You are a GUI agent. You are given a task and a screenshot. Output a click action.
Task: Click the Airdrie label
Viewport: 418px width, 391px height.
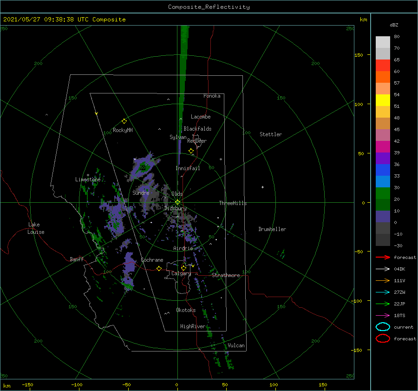point(183,248)
